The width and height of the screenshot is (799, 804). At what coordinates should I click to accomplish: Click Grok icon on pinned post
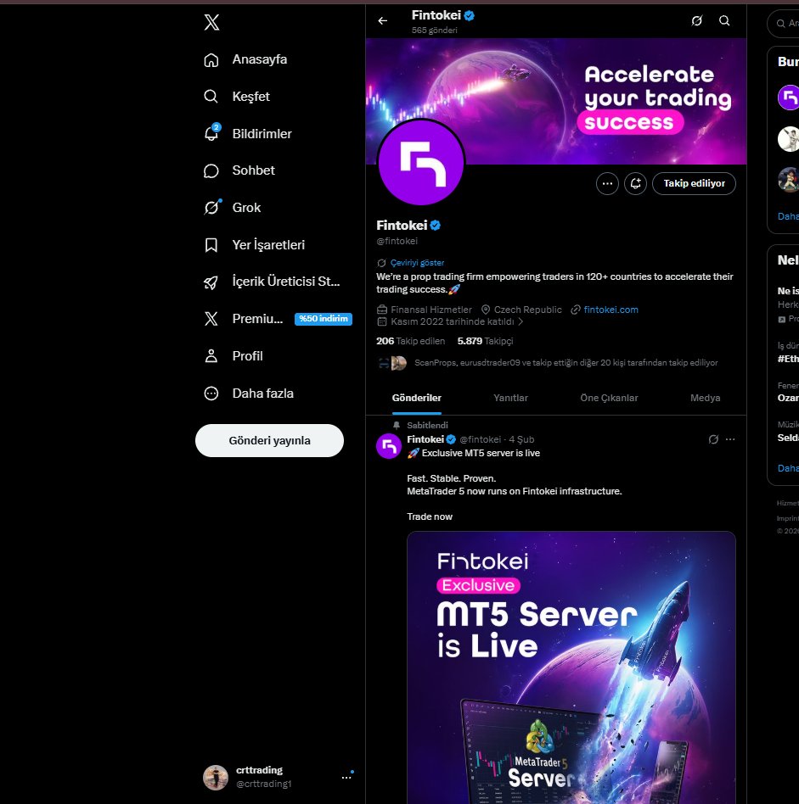[713, 439]
